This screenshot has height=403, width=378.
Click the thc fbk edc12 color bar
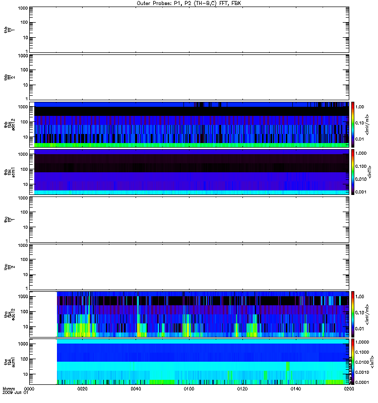click(353, 313)
